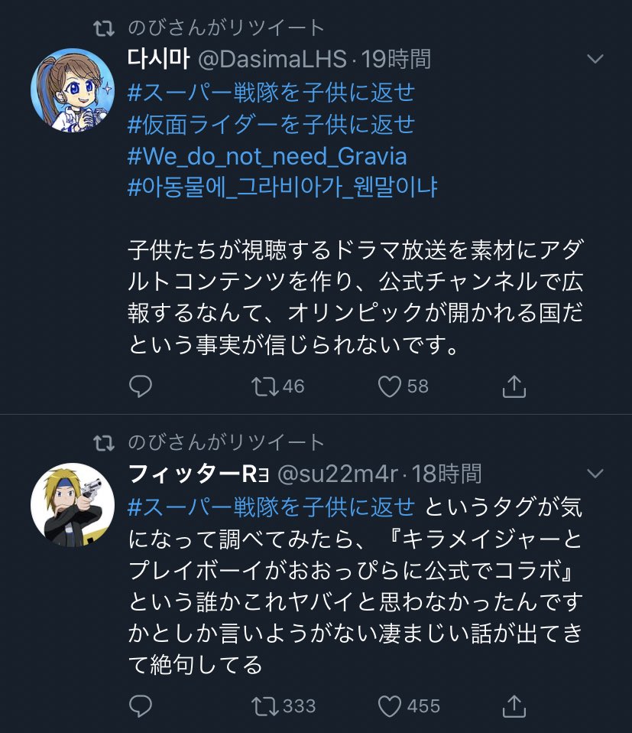
Task: Retweet the DasimaLHS tweet with 46 retweets
Action: point(277,386)
